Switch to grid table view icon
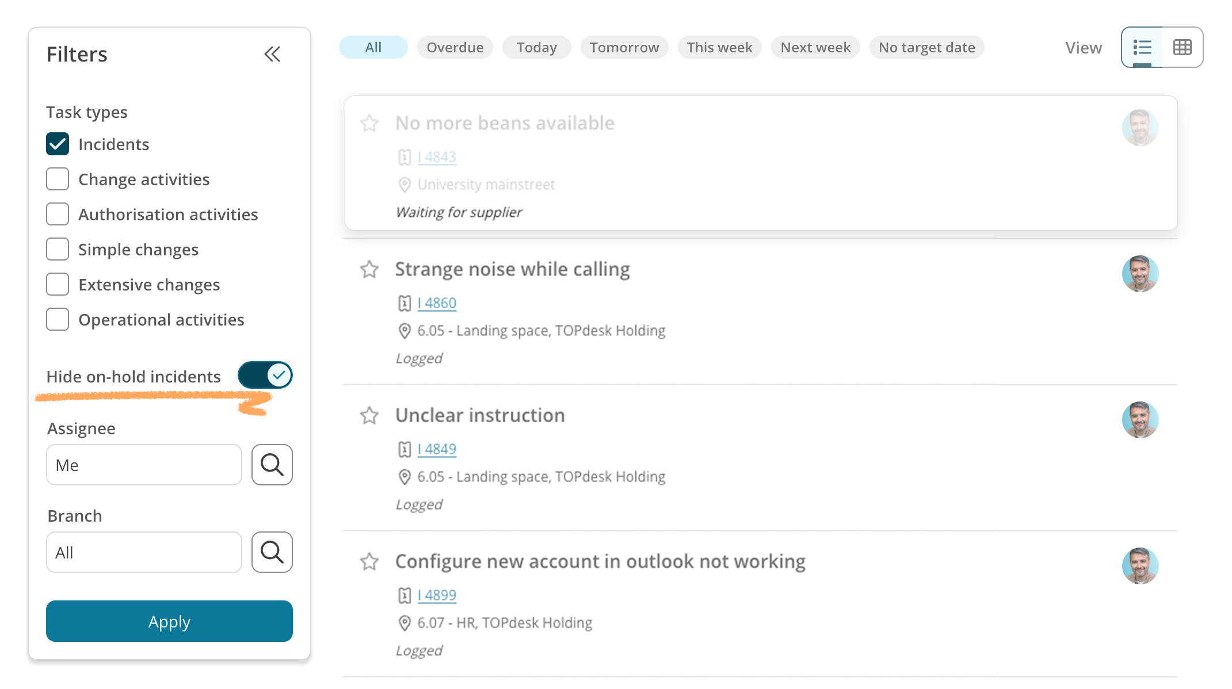The height and width of the screenshot is (689, 1232). pyautogui.click(x=1182, y=47)
